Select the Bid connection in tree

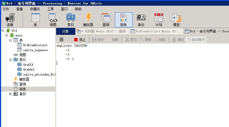14,30
